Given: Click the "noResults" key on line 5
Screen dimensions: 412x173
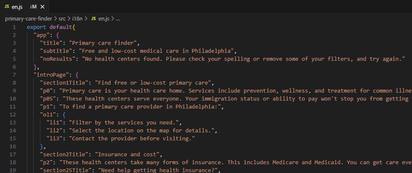Looking at the screenshot, I should (56, 59).
